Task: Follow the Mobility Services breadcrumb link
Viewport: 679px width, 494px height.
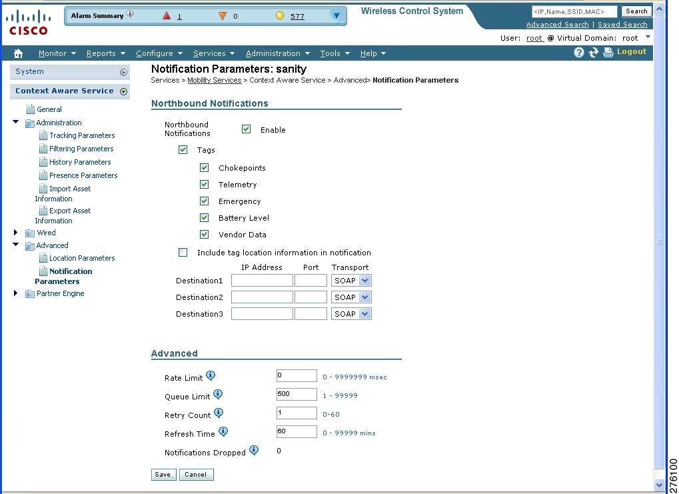Action: (x=215, y=80)
